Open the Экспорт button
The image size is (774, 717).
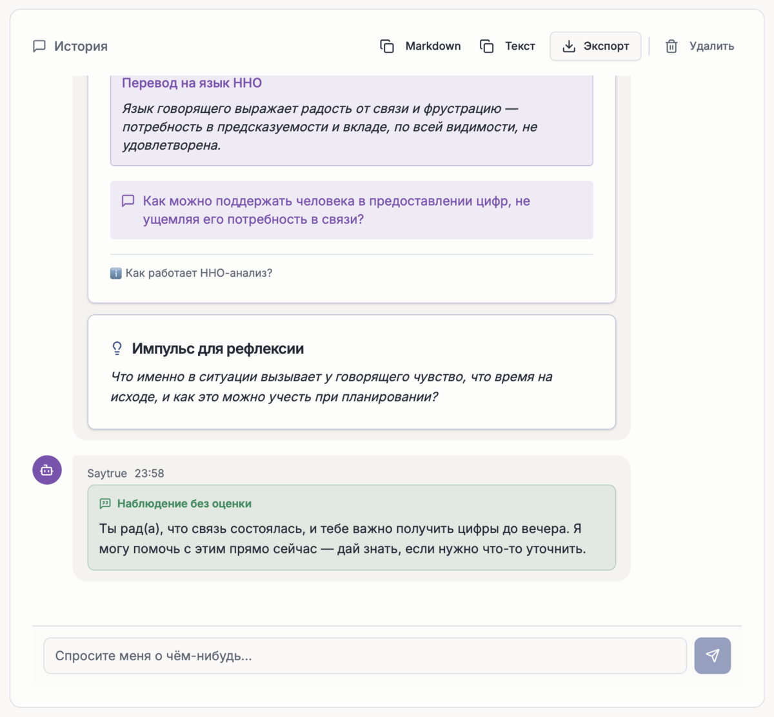595,46
